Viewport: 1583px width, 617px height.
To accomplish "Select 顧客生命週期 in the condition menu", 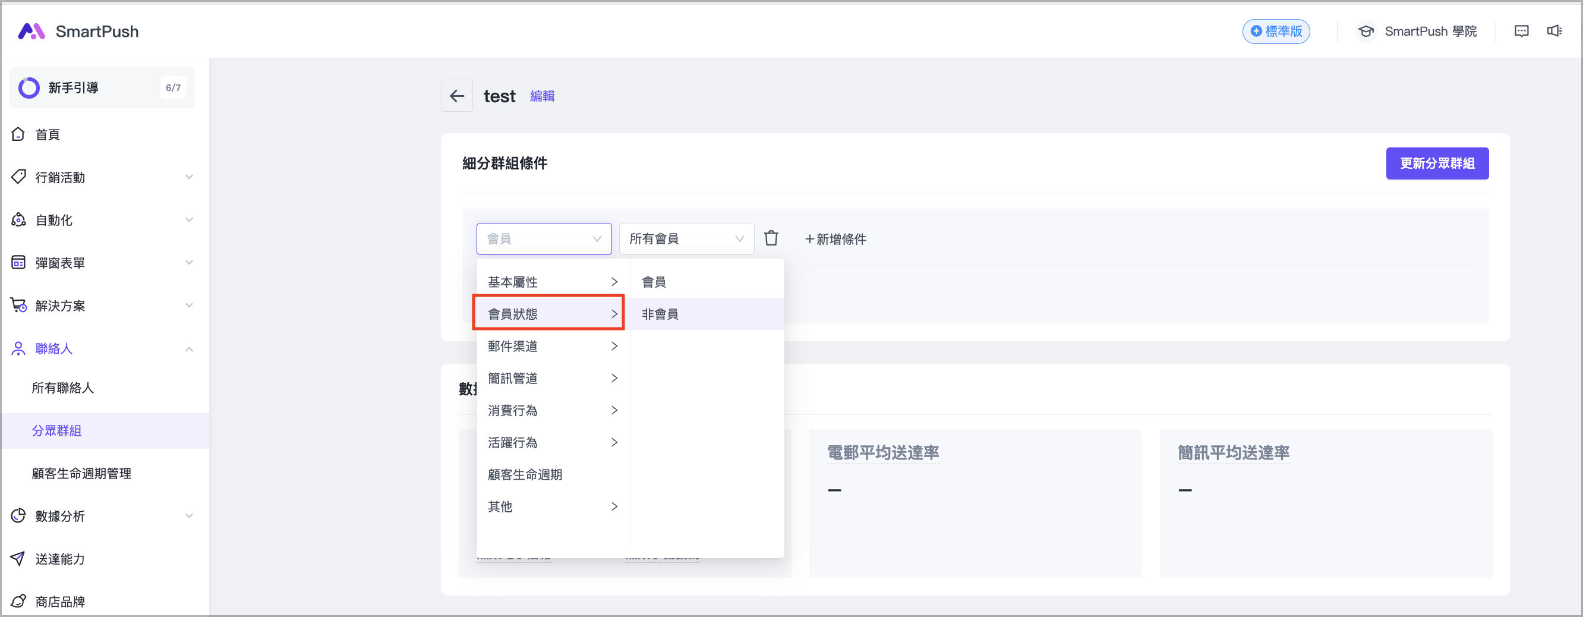I will (525, 474).
